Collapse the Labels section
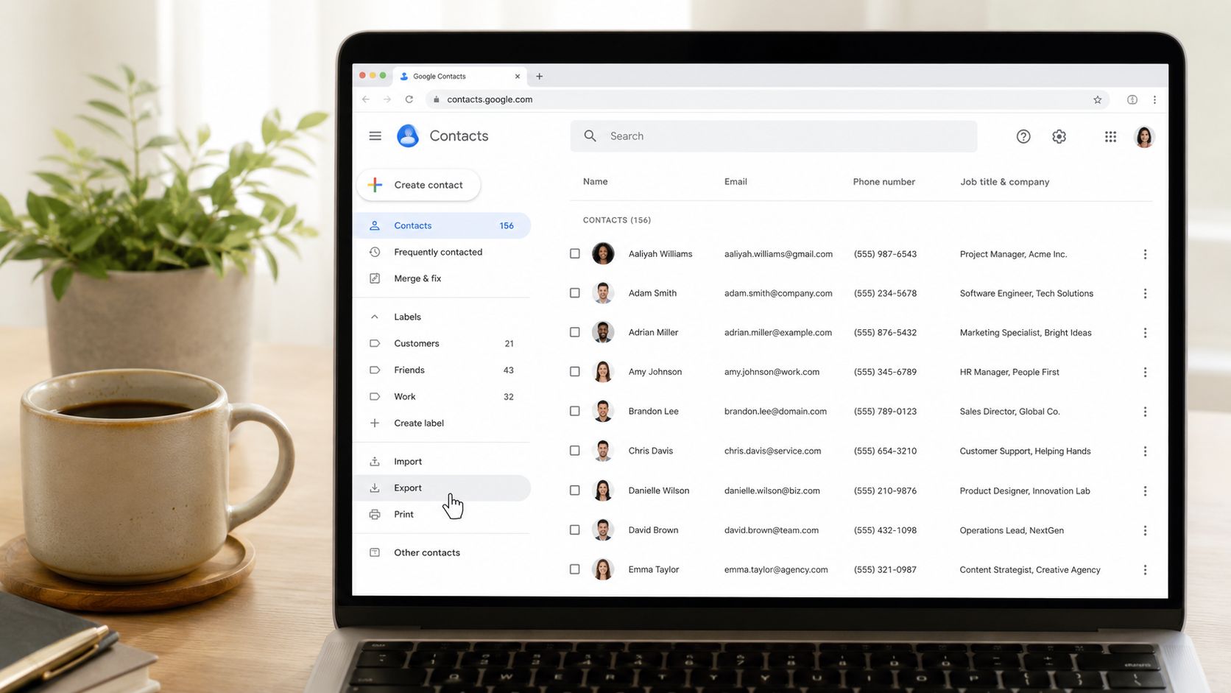The image size is (1231, 693). (375, 317)
